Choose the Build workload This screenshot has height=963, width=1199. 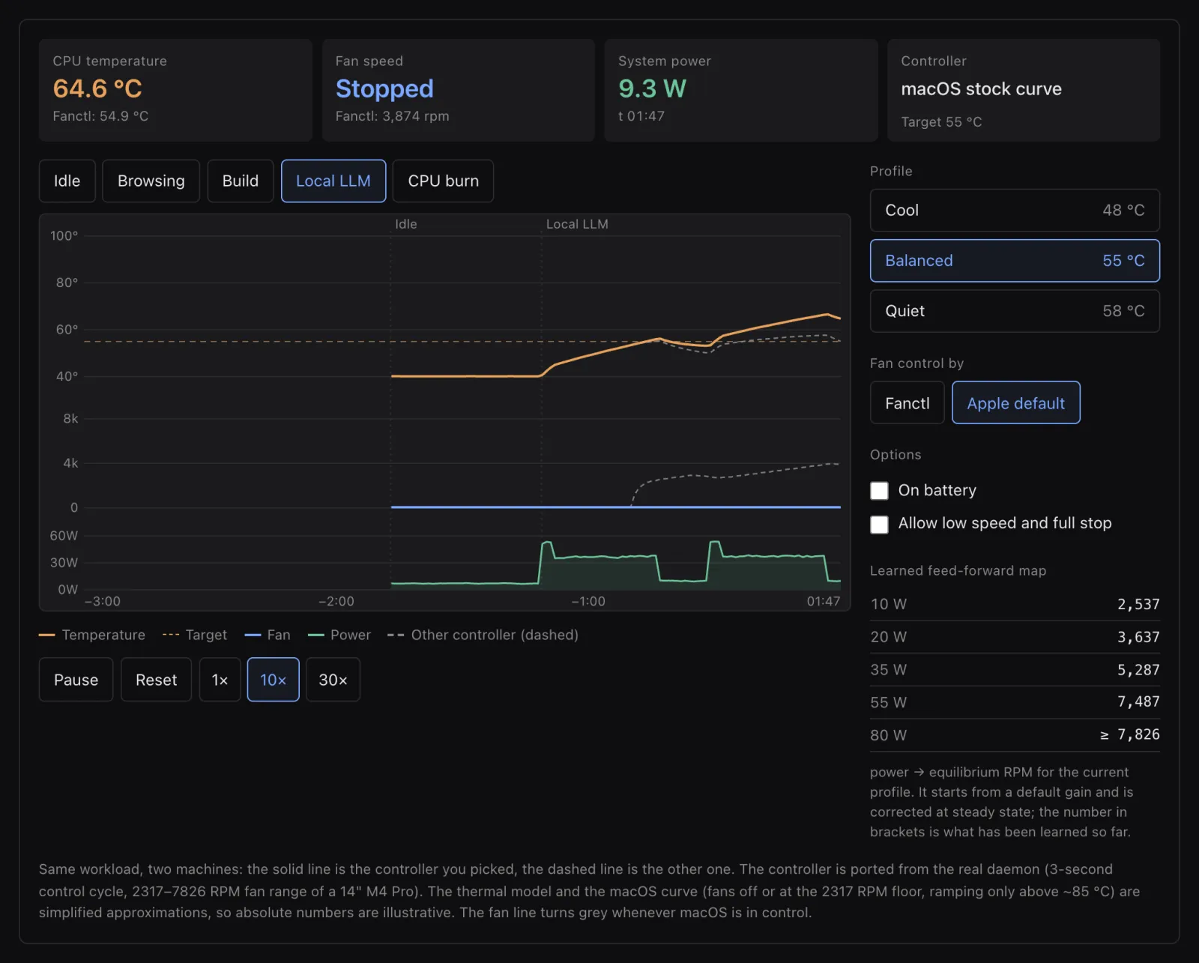click(240, 181)
